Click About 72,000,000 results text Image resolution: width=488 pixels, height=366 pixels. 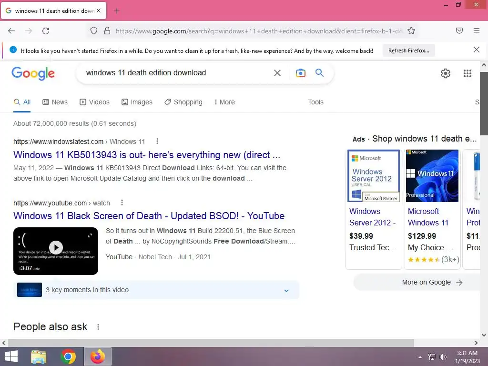point(75,123)
